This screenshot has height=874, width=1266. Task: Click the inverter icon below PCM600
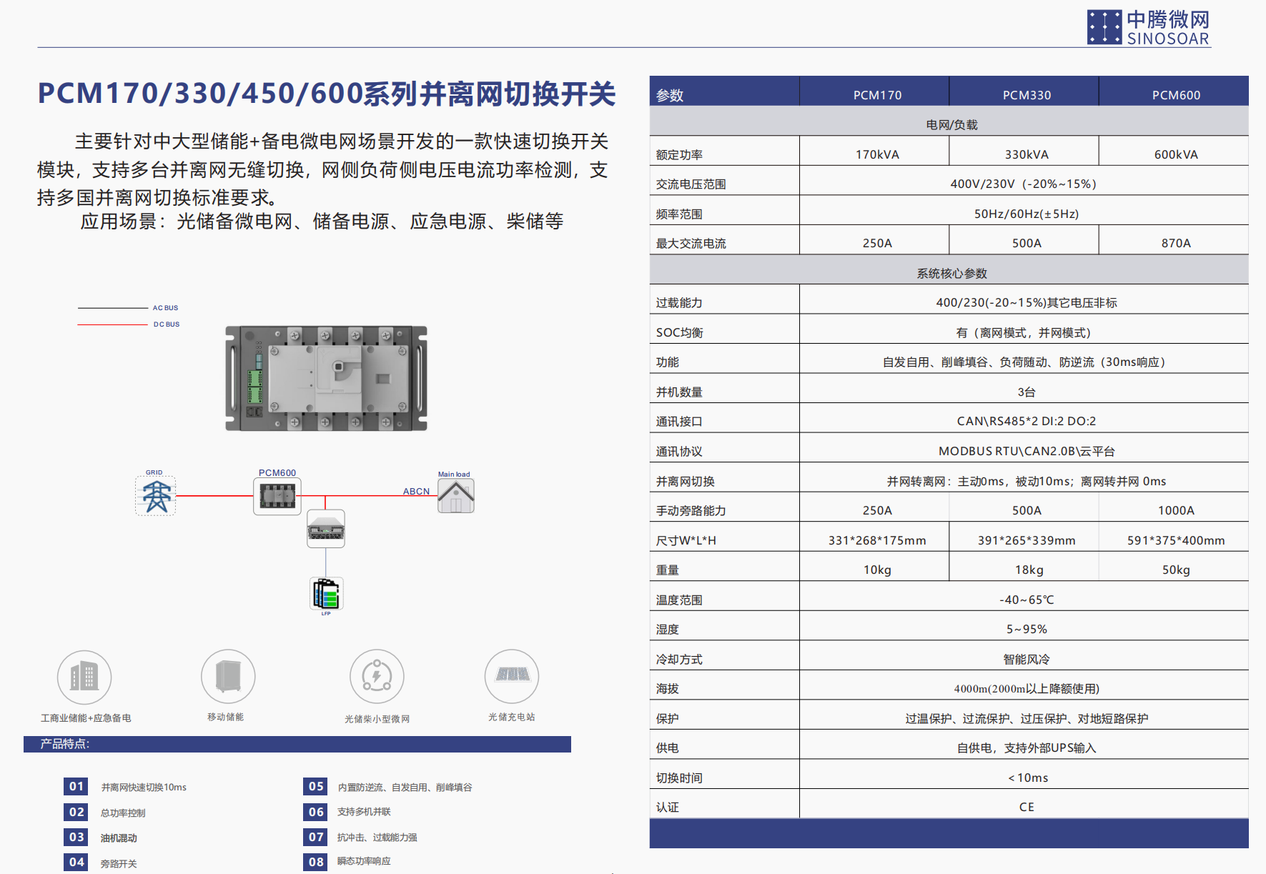[x=326, y=529]
